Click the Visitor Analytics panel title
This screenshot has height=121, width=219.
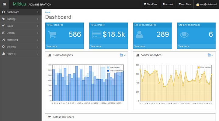tap(151, 55)
